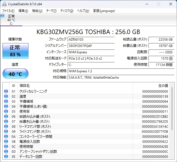
Task: Click raw value 0000003DD77FDB
Action: pos(155,131)
